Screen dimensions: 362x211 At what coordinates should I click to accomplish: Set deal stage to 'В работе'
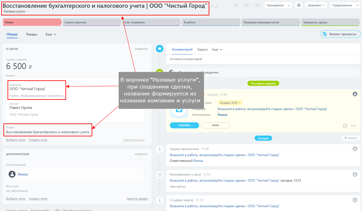(x=211, y=22)
